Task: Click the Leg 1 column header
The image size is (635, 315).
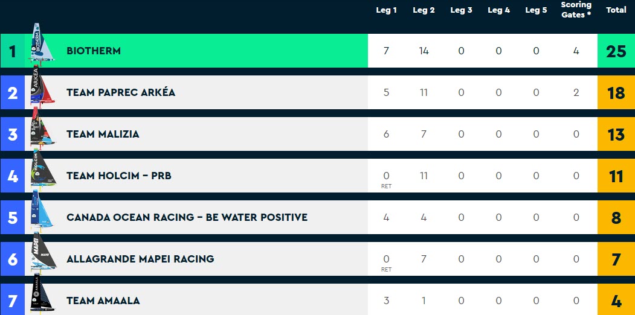Action: tap(386, 10)
